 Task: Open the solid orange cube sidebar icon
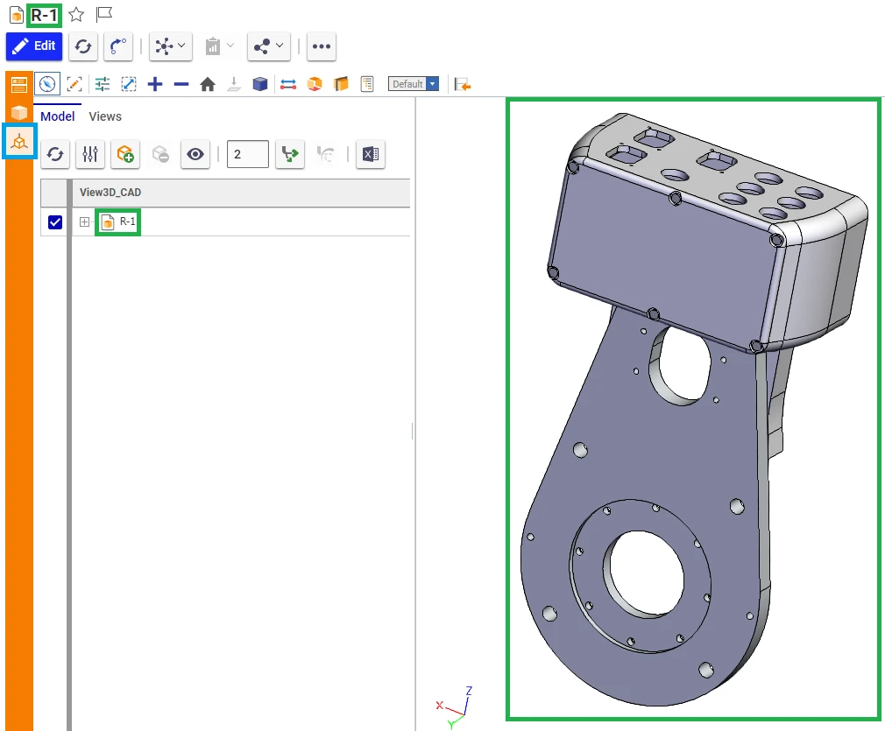19,113
